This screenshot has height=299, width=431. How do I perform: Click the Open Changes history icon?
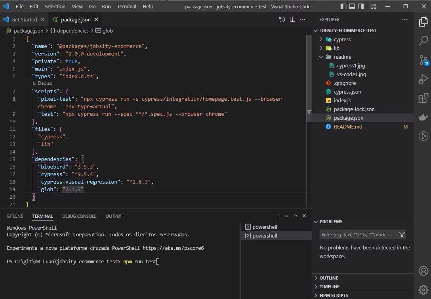point(282,19)
